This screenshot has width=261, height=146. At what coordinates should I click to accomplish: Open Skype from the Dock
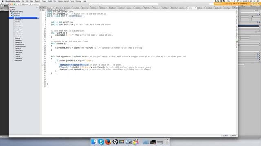pyautogui.click(x=101, y=142)
